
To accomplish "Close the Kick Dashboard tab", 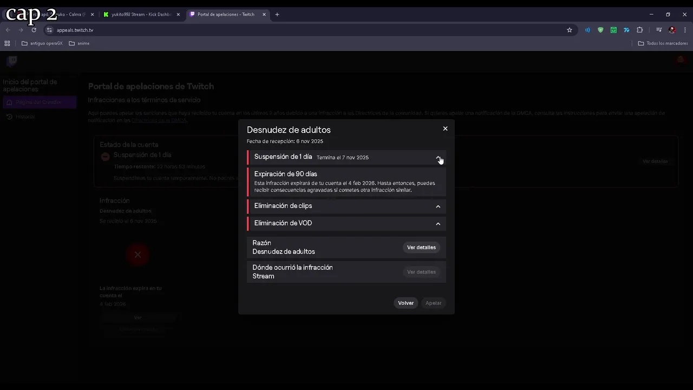I will coord(178,15).
